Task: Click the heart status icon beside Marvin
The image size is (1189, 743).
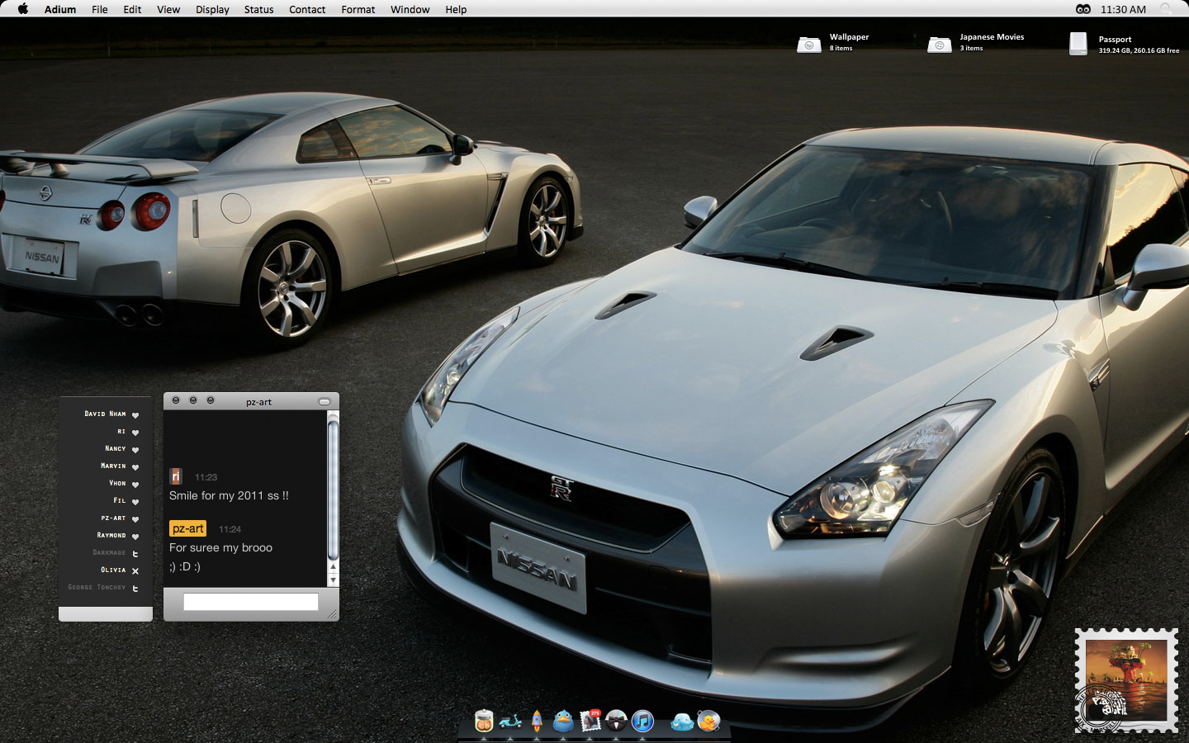Action: (x=135, y=467)
